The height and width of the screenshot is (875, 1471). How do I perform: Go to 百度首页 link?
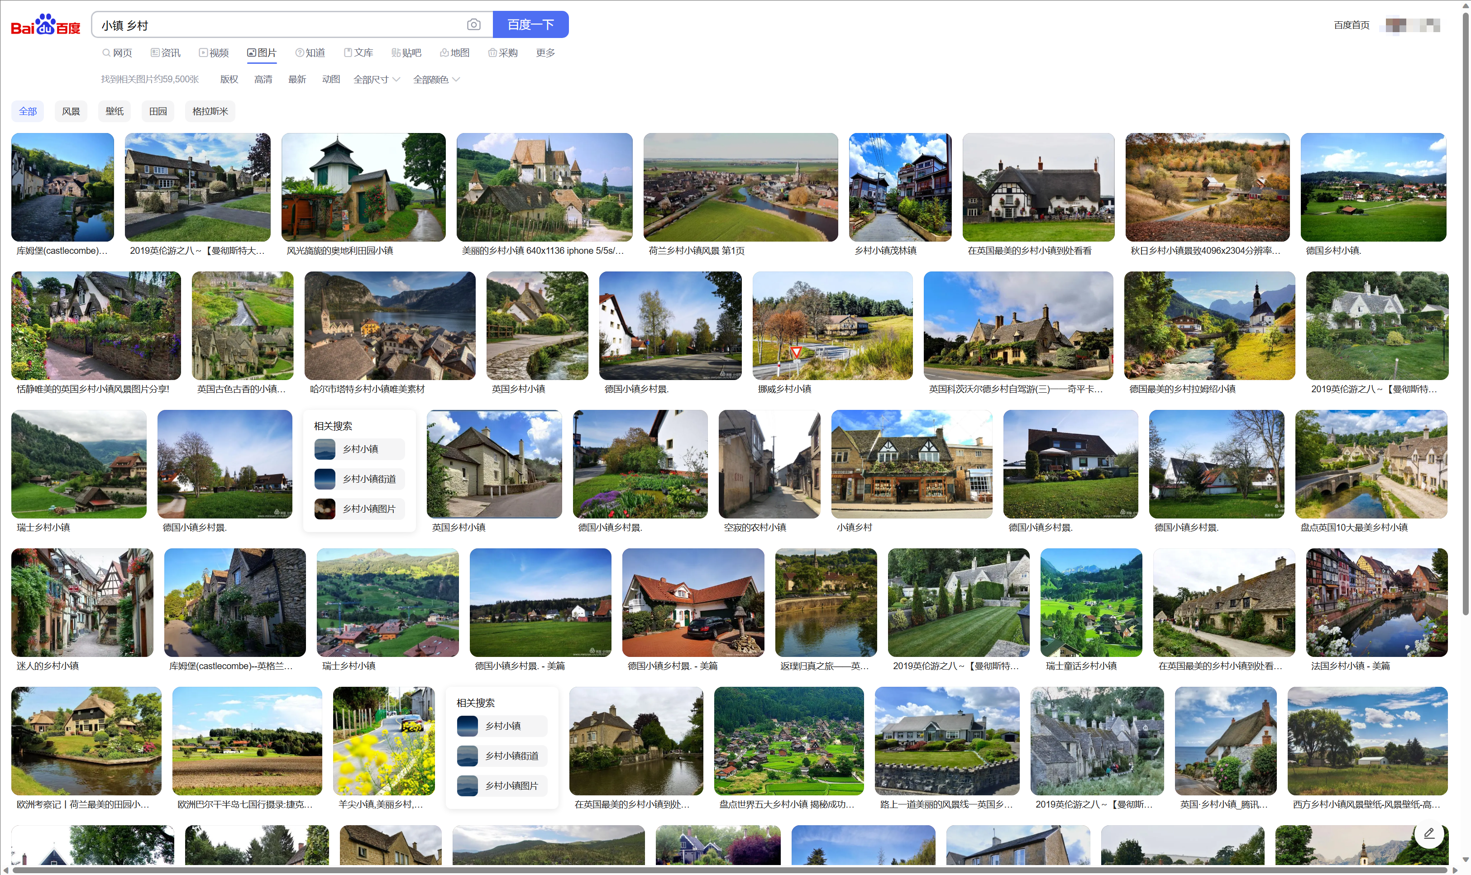point(1351,25)
